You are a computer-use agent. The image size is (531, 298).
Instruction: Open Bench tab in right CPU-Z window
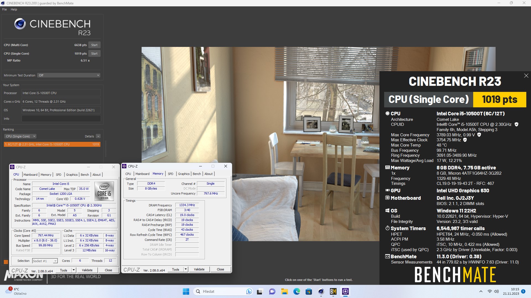tap(197, 174)
